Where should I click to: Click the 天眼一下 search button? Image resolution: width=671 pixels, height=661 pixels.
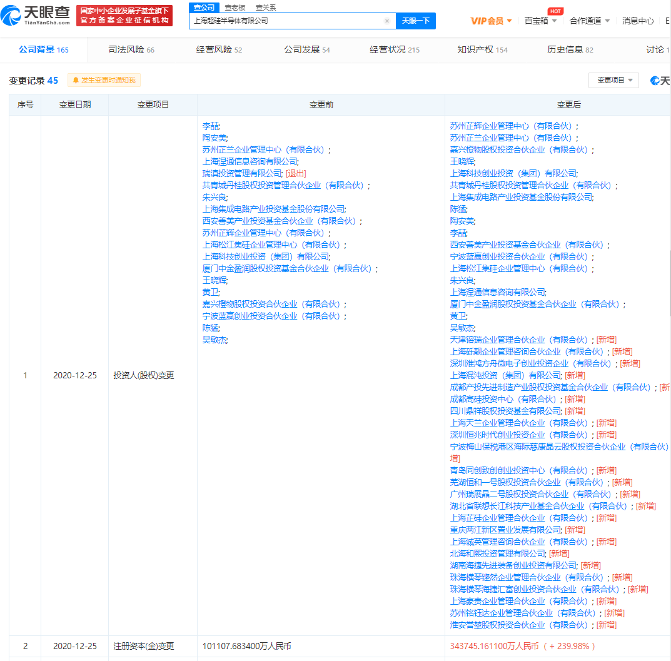click(x=415, y=21)
